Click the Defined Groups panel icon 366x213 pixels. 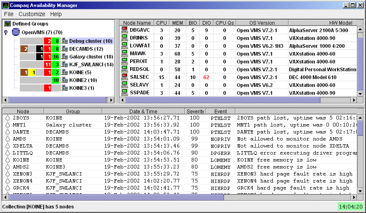(7, 24)
